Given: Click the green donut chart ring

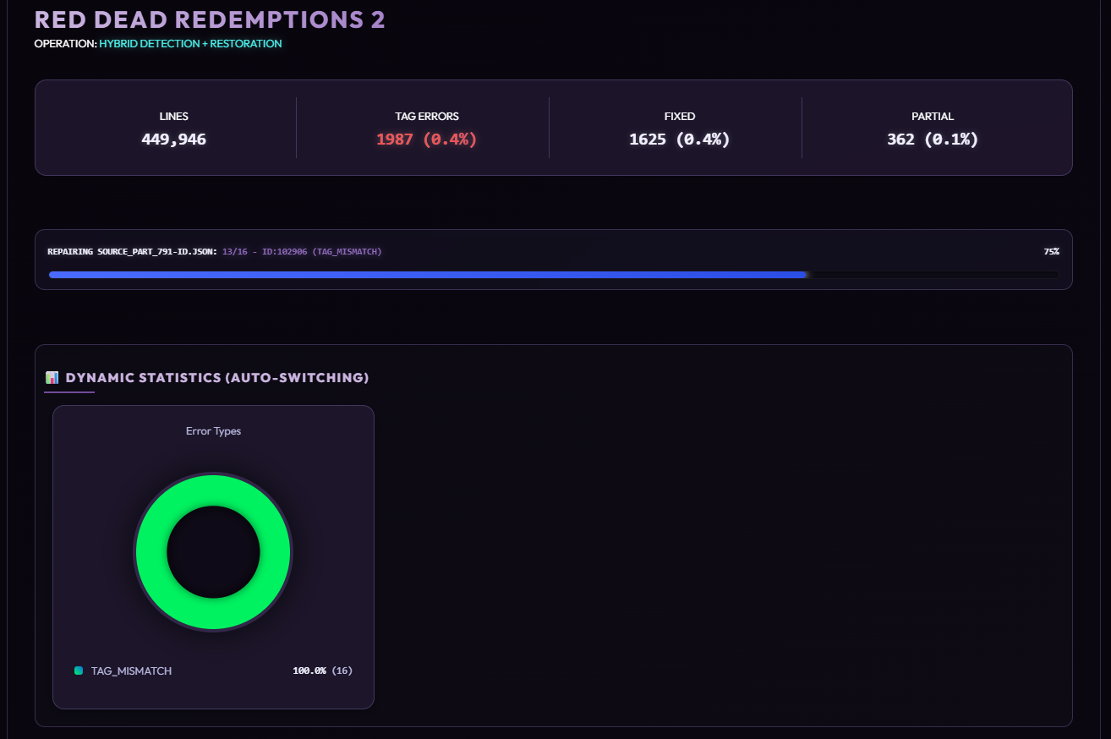Looking at the screenshot, I should (152, 552).
